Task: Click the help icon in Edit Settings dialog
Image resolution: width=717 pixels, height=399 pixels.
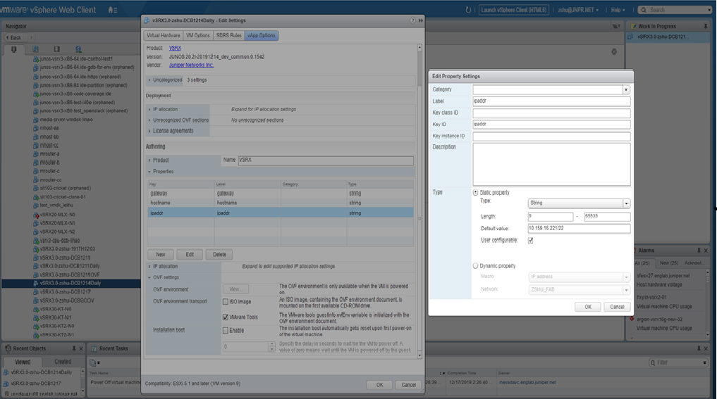Action: click(x=413, y=21)
